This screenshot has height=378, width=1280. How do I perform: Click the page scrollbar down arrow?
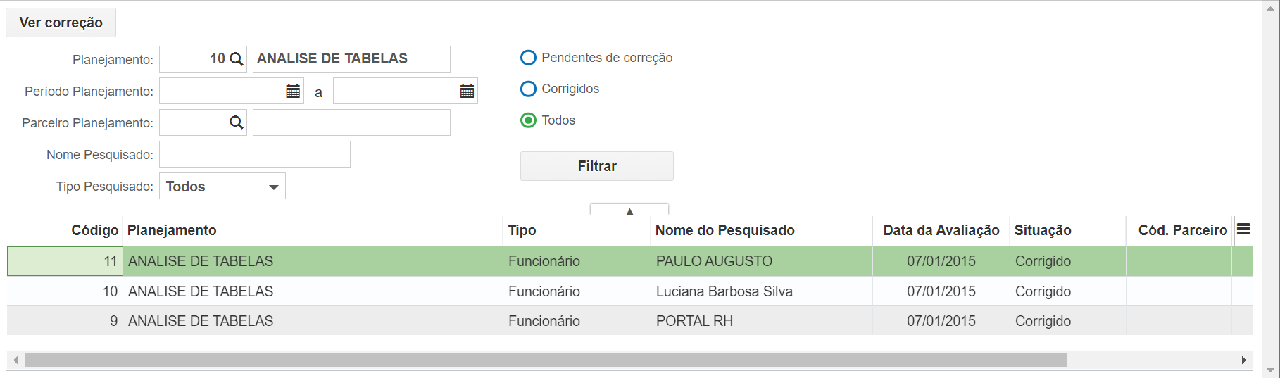pyautogui.click(x=1271, y=370)
